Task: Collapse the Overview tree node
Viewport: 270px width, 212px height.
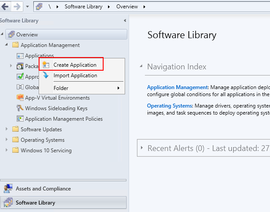Action: pos(2,34)
